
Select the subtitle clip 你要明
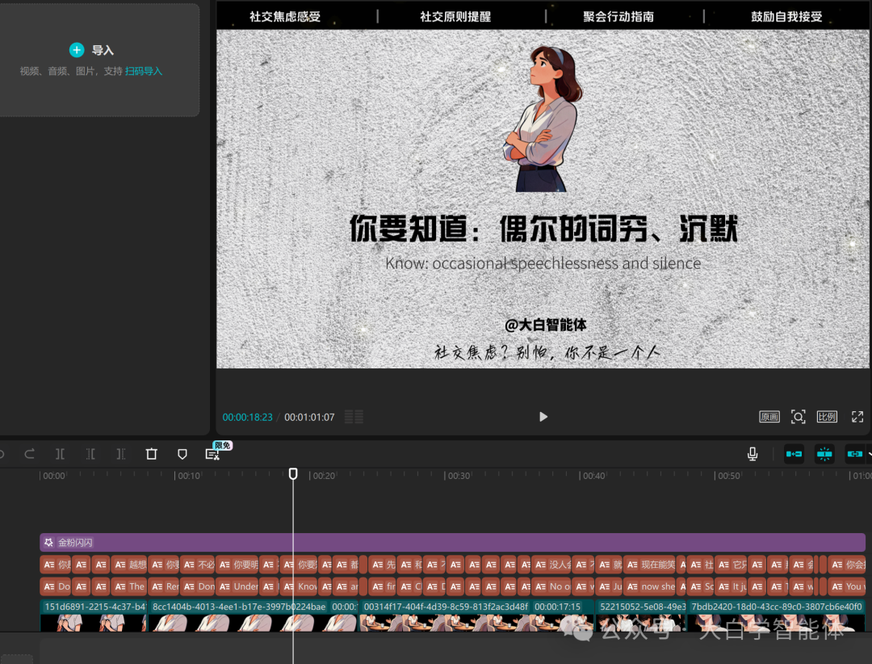pyautogui.click(x=238, y=565)
